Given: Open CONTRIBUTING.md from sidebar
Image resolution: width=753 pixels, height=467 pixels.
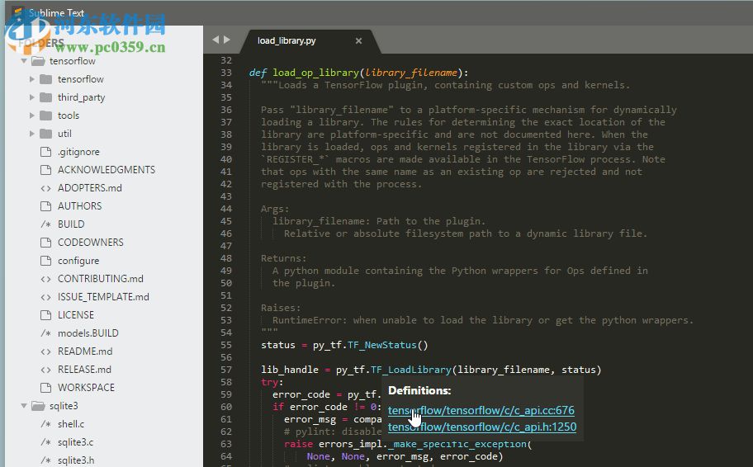Looking at the screenshot, I should [x=101, y=279].
